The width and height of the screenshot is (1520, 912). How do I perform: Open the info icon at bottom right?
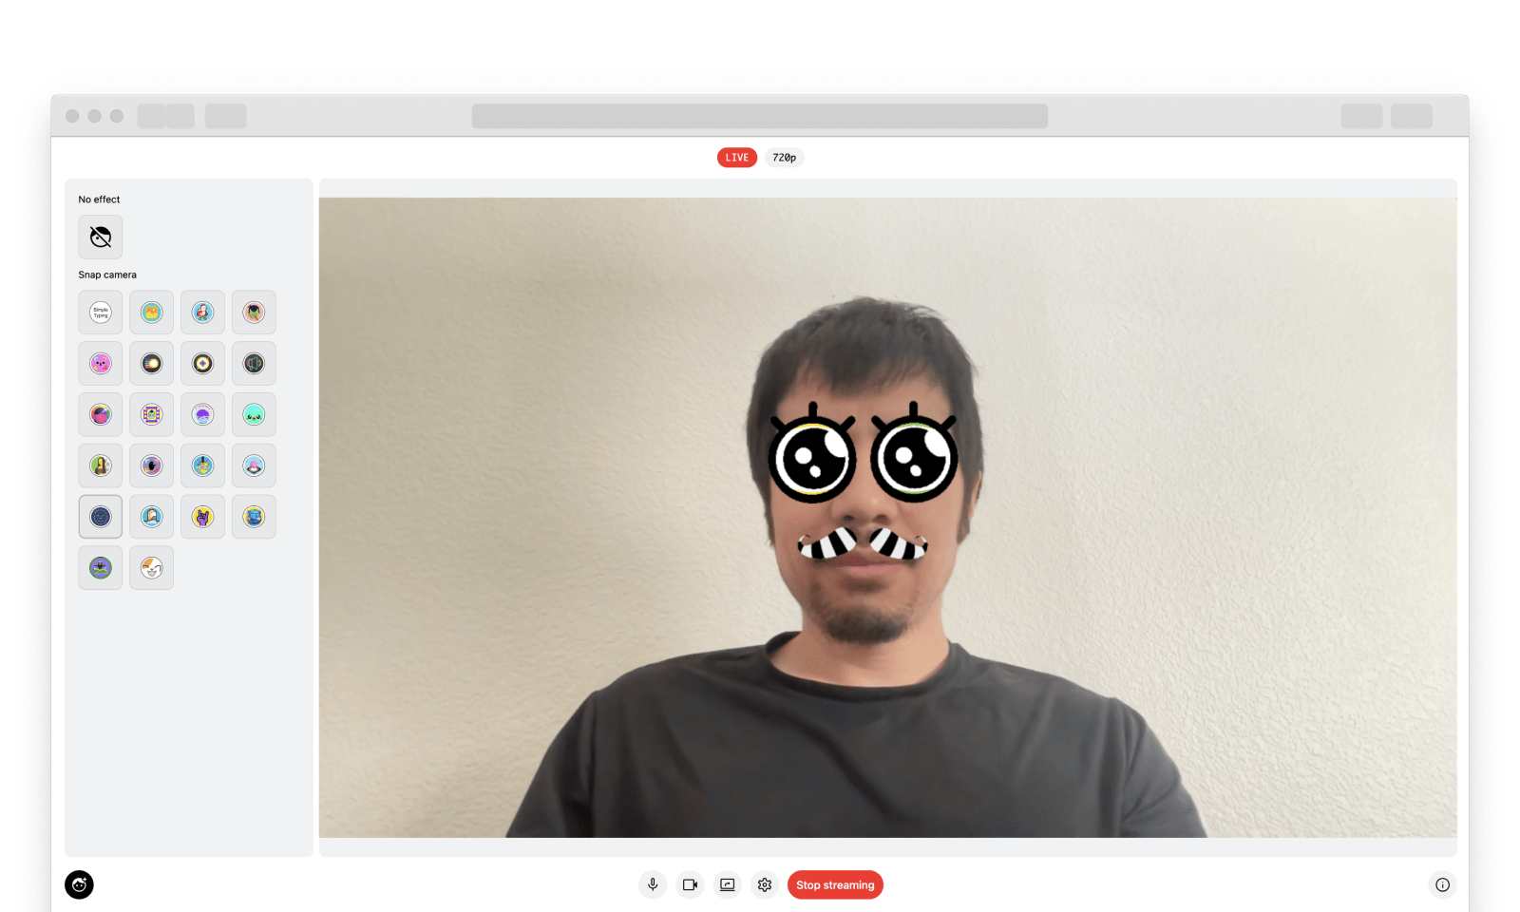[x=1442, y=884]
